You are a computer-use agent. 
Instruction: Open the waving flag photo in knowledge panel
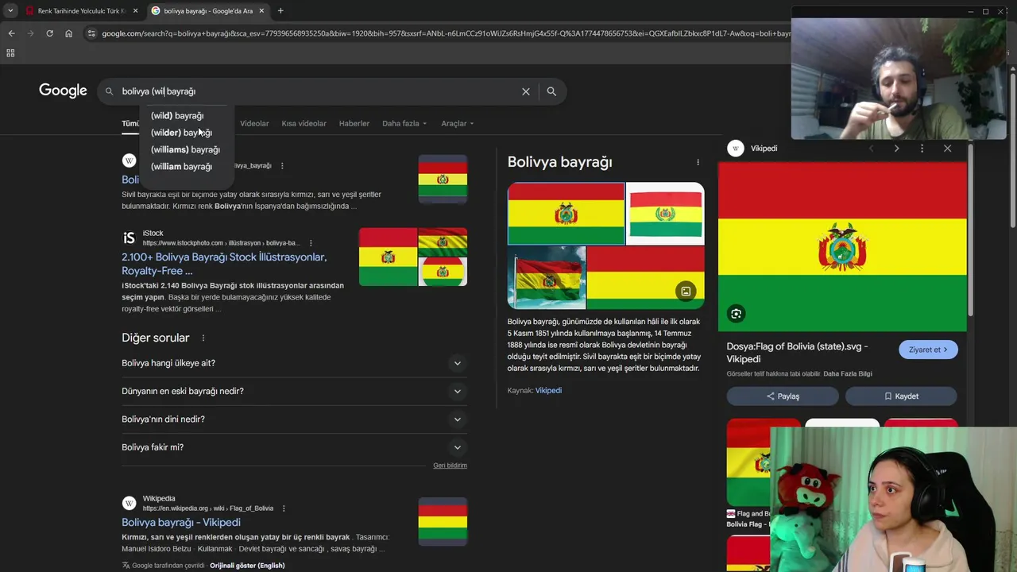(547, 277)
